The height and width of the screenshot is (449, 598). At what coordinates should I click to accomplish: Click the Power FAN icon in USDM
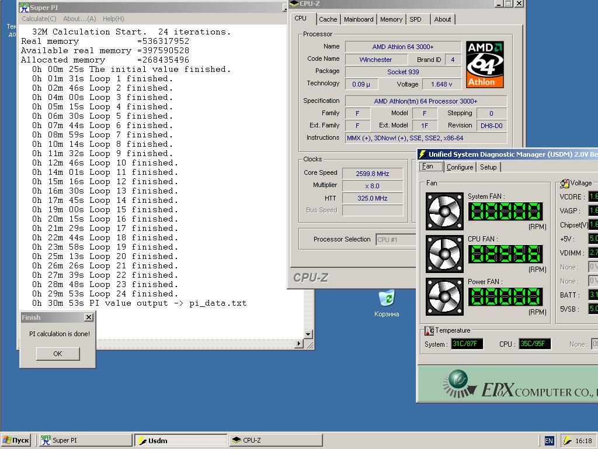[x=444, y=296]
